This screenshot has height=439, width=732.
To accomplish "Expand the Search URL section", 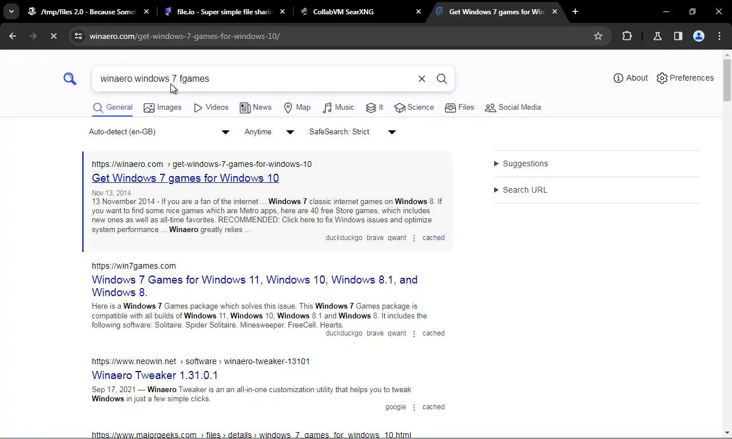I will click(x=521, y=190).
